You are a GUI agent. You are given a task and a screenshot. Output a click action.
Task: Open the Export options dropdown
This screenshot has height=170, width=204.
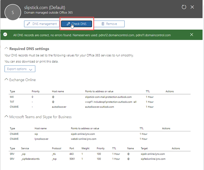click(x=20, y=69)
